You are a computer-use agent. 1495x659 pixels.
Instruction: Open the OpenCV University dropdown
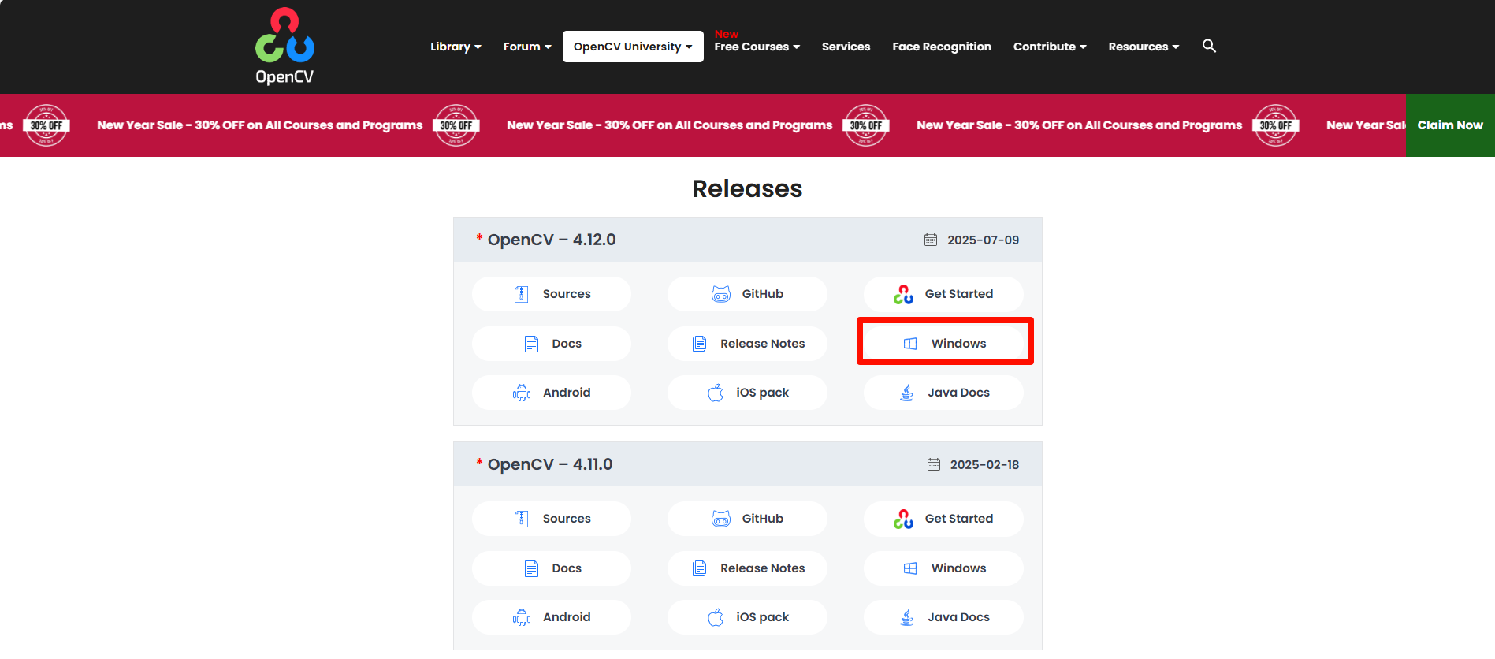tap(633, 47)
